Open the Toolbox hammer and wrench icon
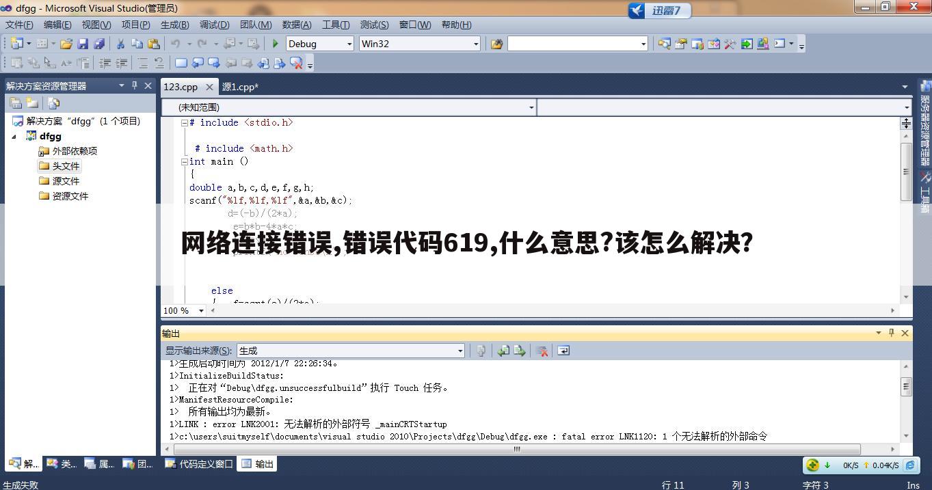Image resolution: width=932 pixels, height=490 pixels. 730,44
